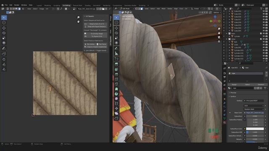Viewport: 269px width, 151px height.
Task: Click Snap to Axis (X or Y)
Action: click(95, 24)
